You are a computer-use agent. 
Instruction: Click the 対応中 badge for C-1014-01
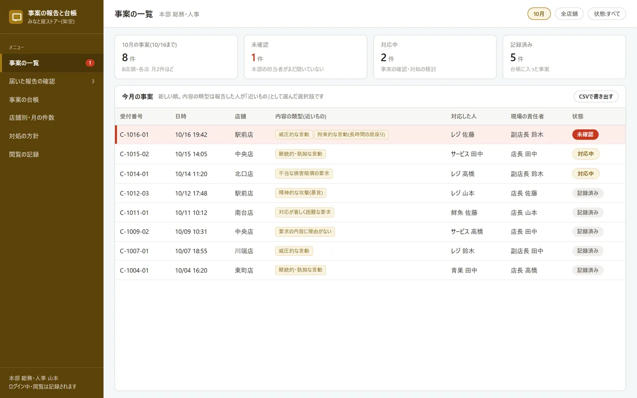586,174
